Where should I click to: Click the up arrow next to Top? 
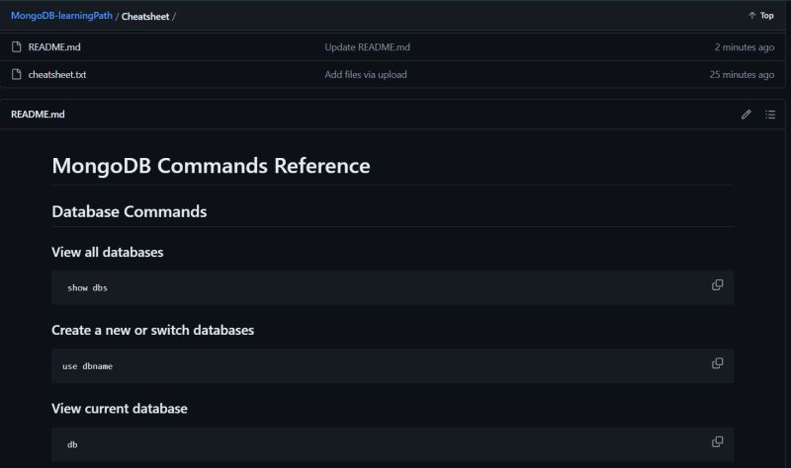[x=751, y=16]
